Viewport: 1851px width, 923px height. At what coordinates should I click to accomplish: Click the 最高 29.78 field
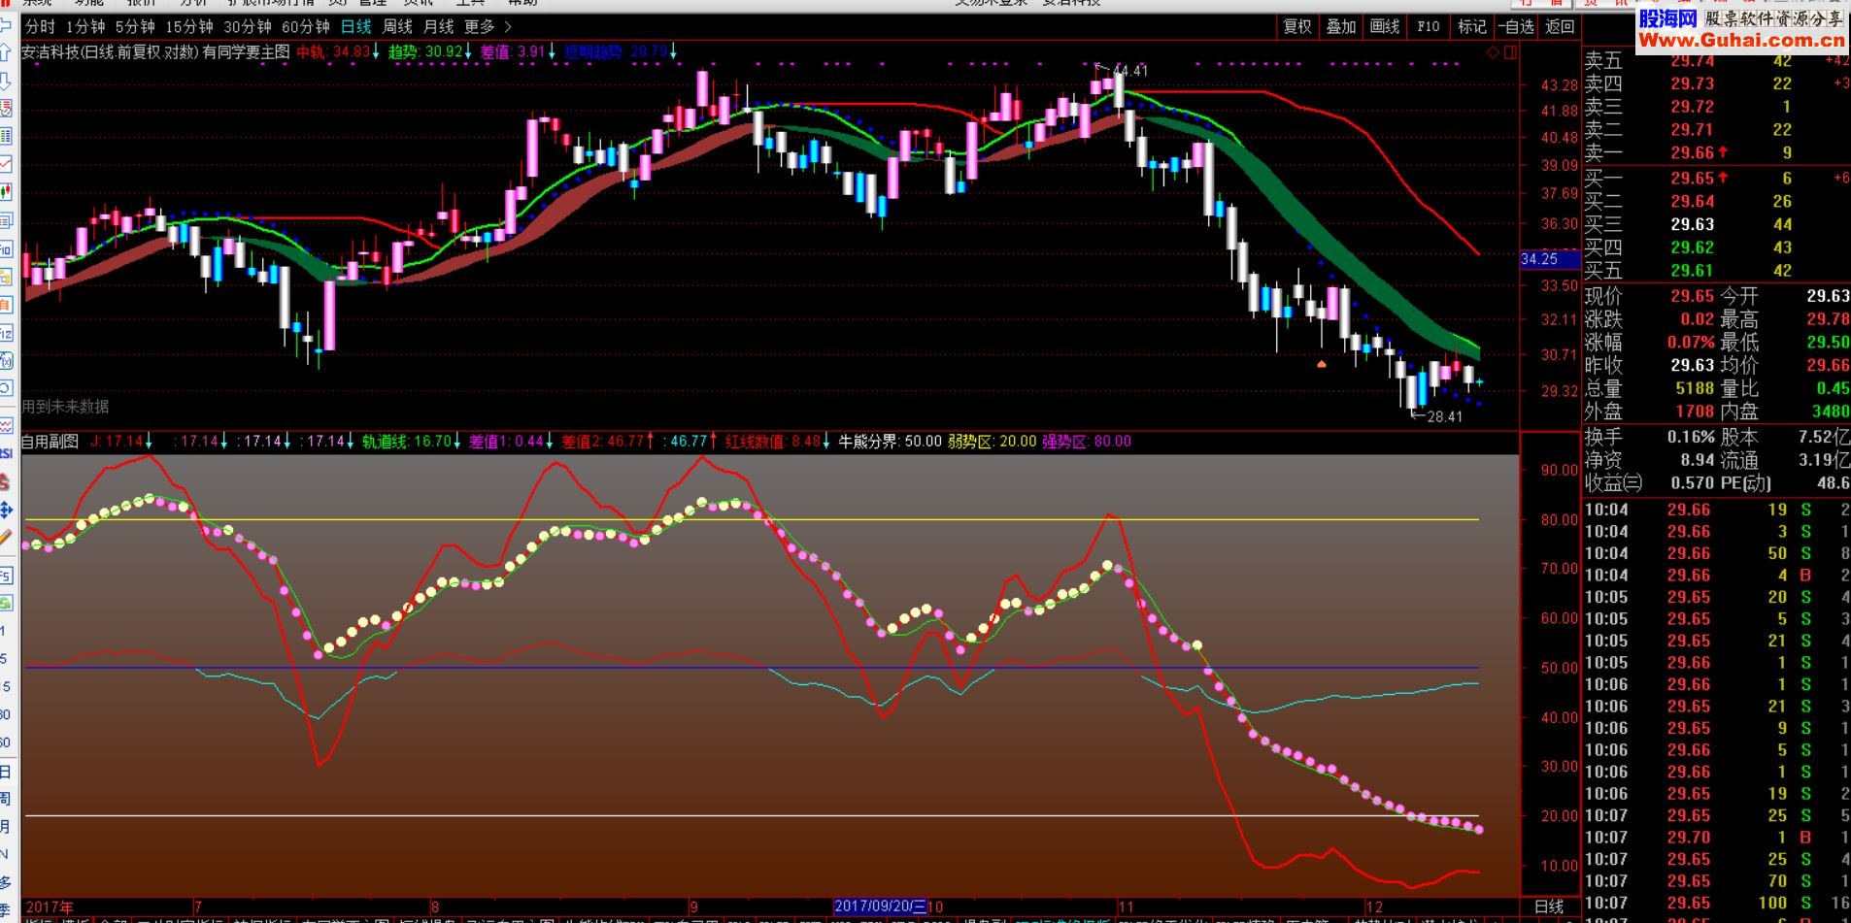1785,319
